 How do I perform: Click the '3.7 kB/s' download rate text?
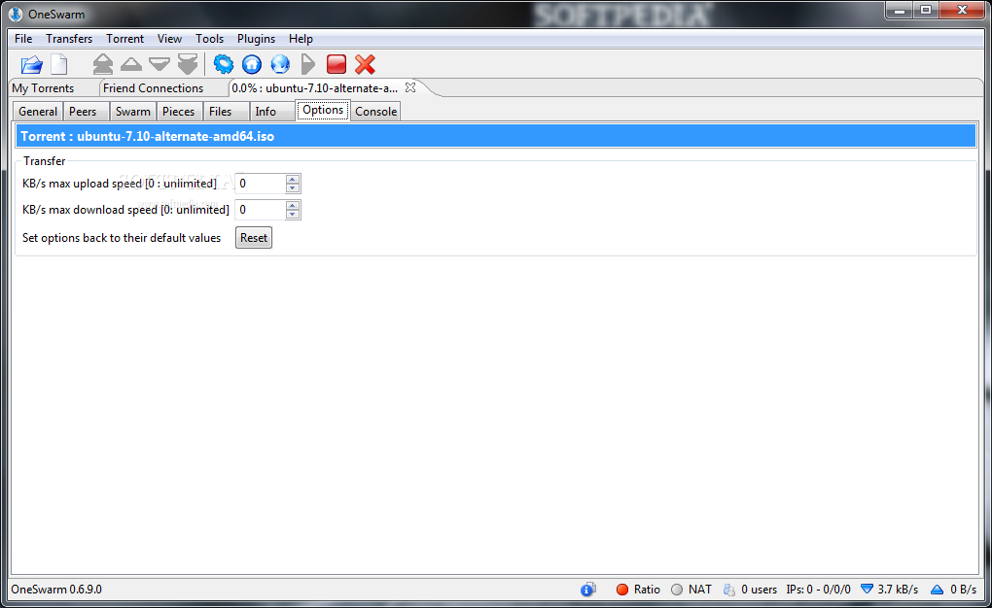coord(898,589)
